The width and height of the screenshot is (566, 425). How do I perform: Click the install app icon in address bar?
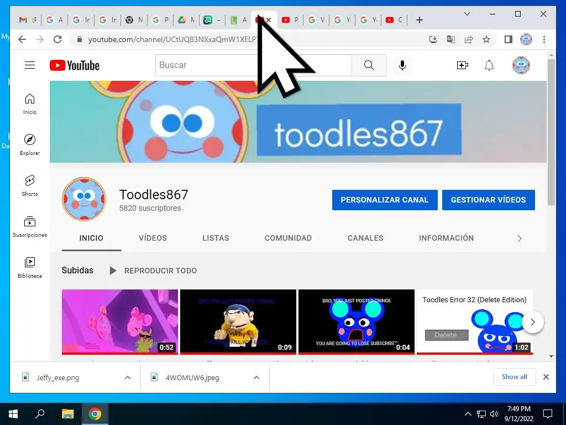pos(433,39)
